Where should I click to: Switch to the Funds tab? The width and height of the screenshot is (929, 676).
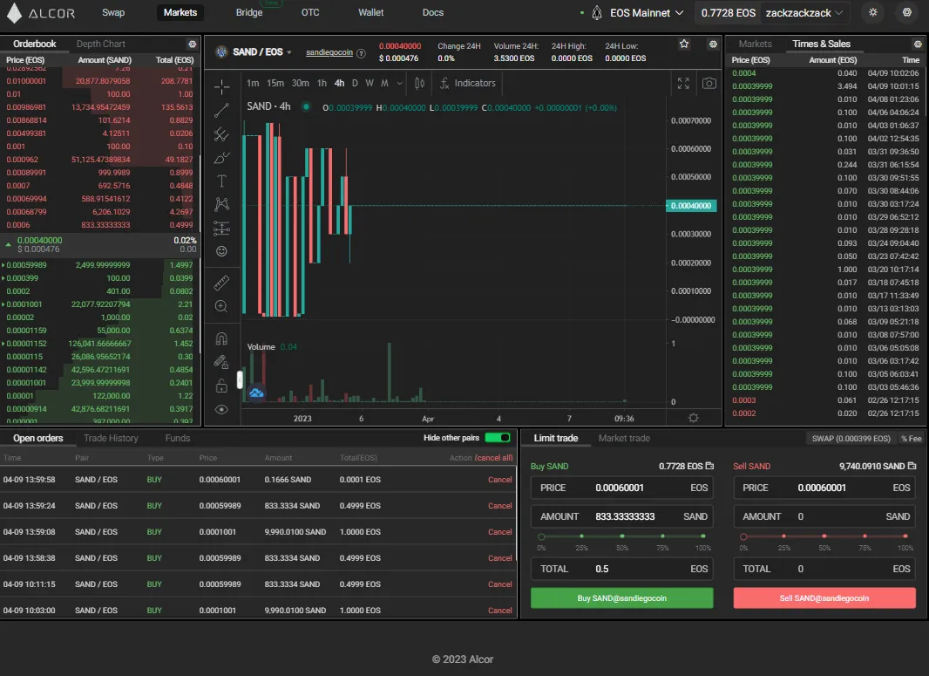click(178, 438)
